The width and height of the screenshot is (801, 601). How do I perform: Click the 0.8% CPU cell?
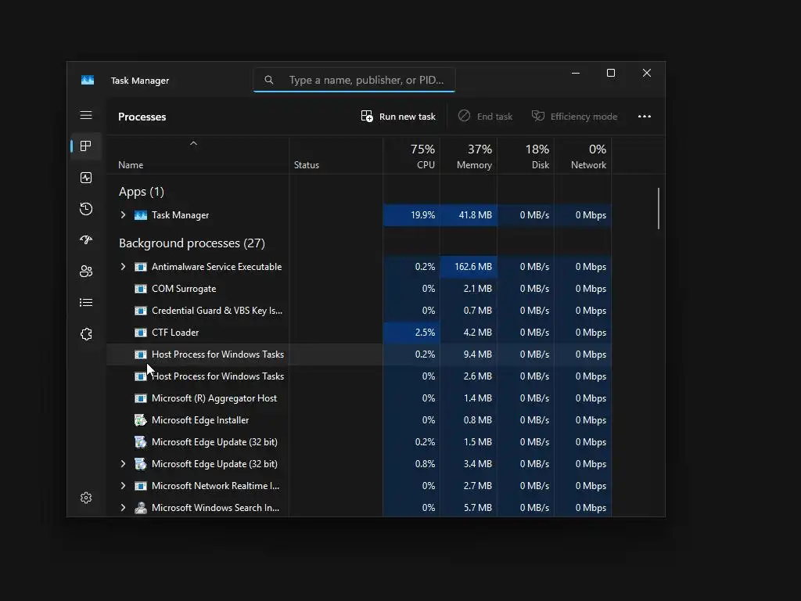tap(411, 464)
